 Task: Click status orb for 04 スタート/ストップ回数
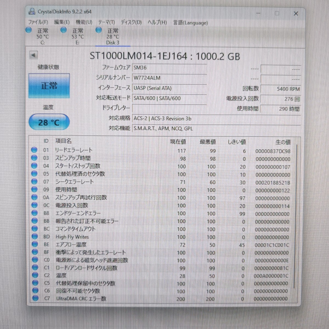34,166
